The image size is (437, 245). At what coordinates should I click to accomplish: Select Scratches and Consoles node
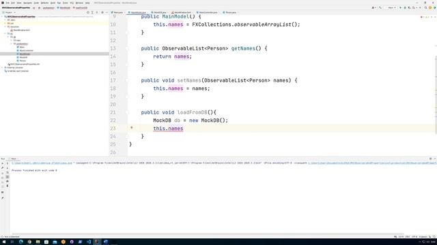(16, 71)
